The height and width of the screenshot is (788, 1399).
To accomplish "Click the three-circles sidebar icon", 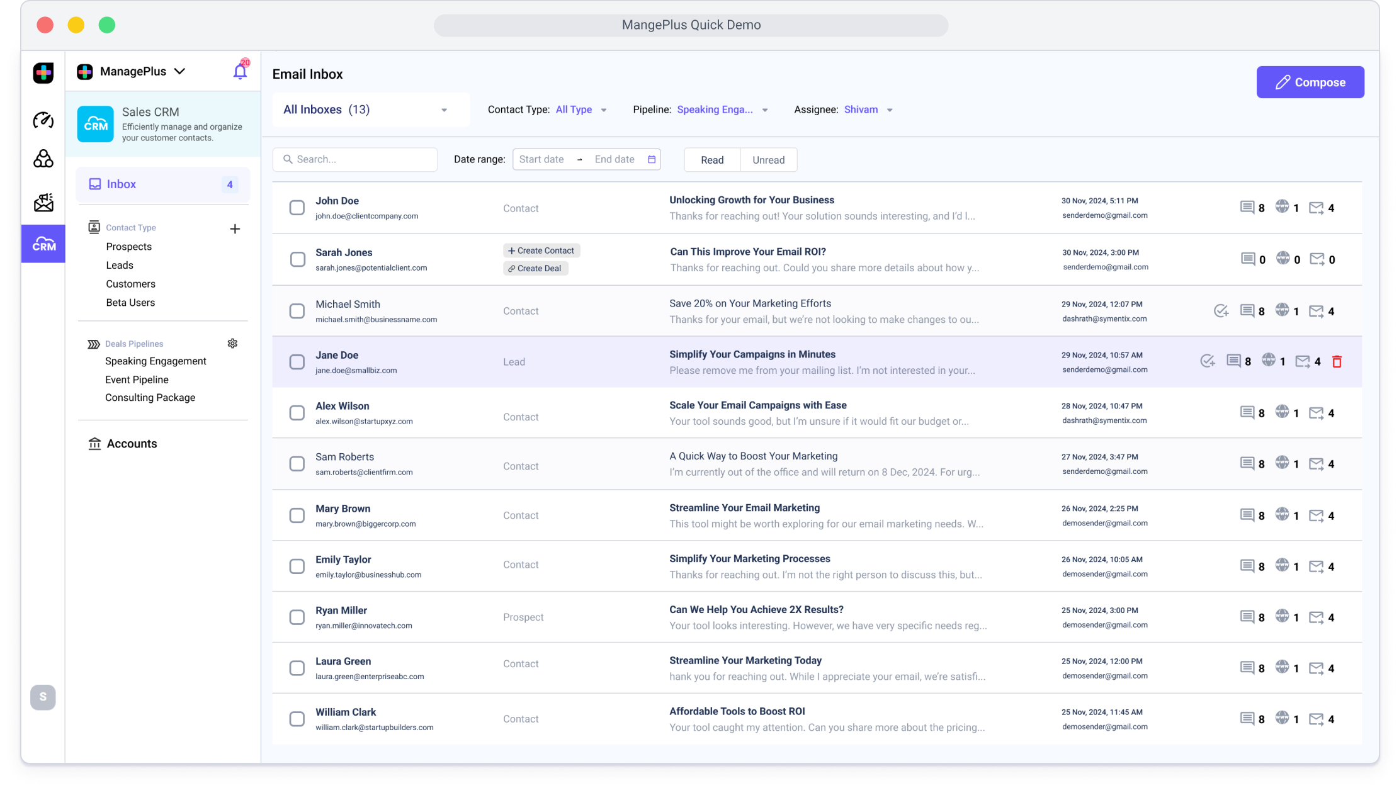I will [43, 159].
